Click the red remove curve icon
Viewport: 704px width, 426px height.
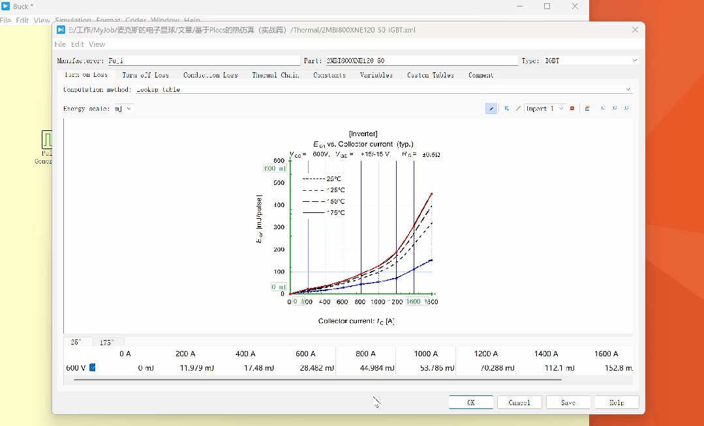tap(572, 109)
